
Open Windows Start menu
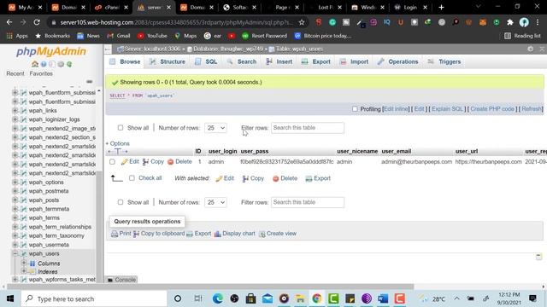tap(10, 298)
